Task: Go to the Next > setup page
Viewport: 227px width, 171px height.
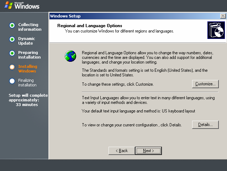Action: click(148, 151)
